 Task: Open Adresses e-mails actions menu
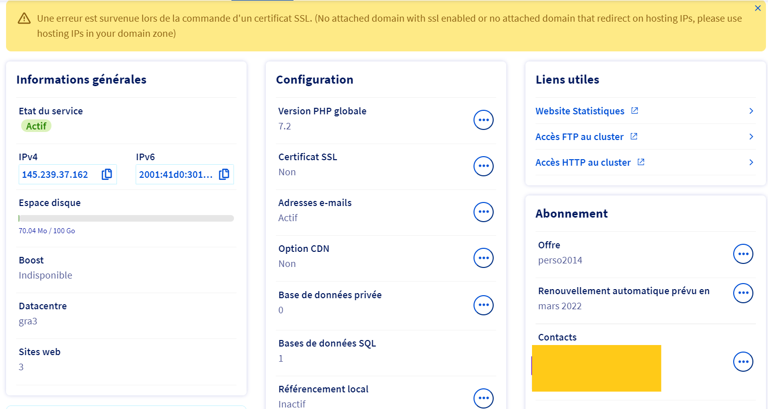(x=483, y=212)
